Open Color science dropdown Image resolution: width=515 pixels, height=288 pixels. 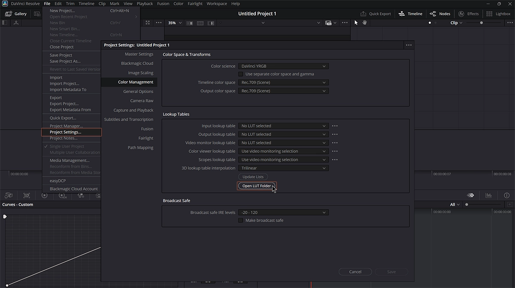coord(283,66)
